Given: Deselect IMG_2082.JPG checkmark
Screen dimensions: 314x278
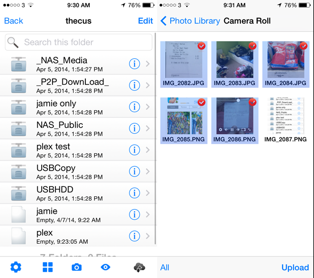Looking at the screenshot, I should (x=202, y=46).
